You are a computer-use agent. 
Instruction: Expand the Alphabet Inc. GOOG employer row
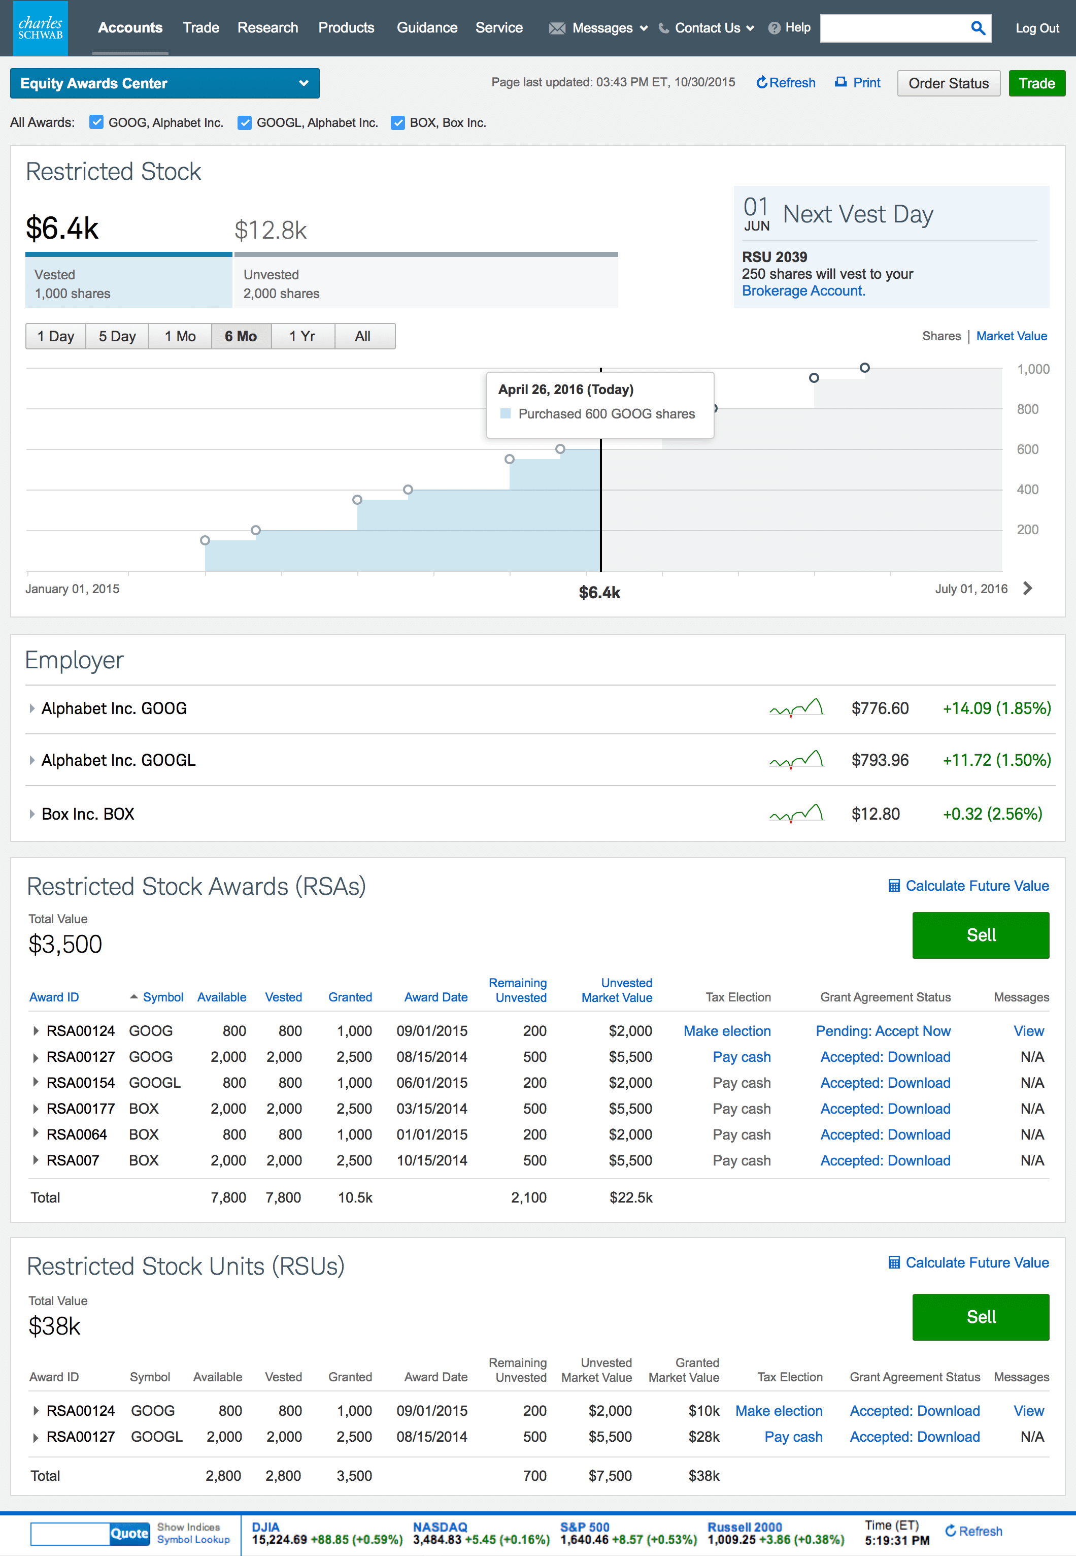(31, 708)
